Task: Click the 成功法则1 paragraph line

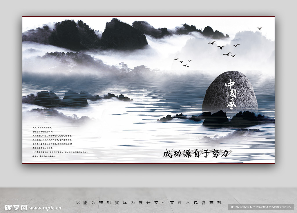Action: point(52,135)
